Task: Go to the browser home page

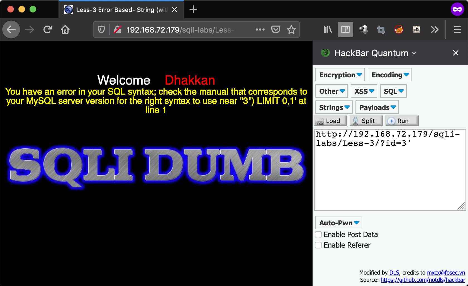Action: pos(65,29)
